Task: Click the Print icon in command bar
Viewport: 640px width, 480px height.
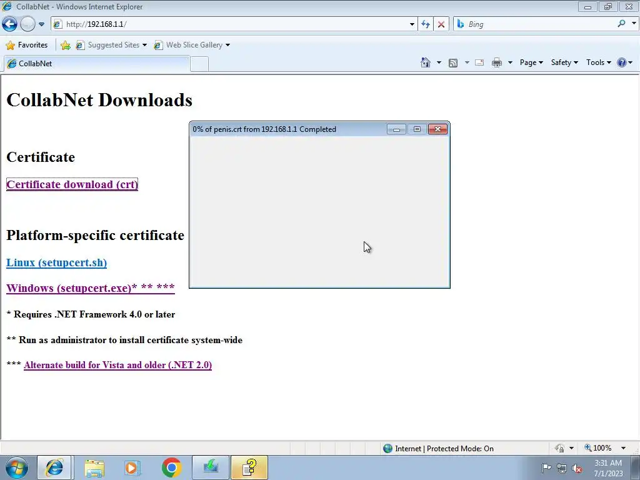Action: click(x=497, y=62)
